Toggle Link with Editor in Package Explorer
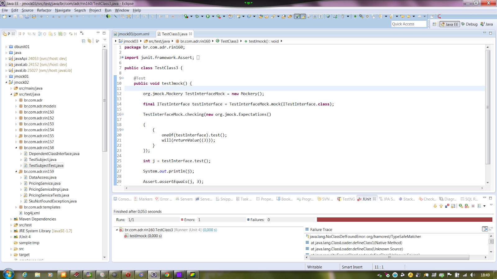Screen dimensions: 497x279 click(x=89, y=41)
